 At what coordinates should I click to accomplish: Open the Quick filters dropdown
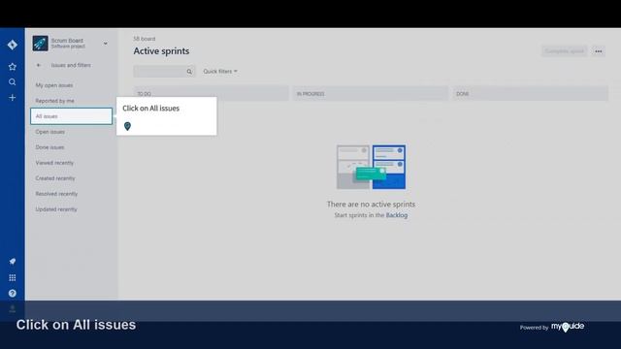tap(220, 71)
